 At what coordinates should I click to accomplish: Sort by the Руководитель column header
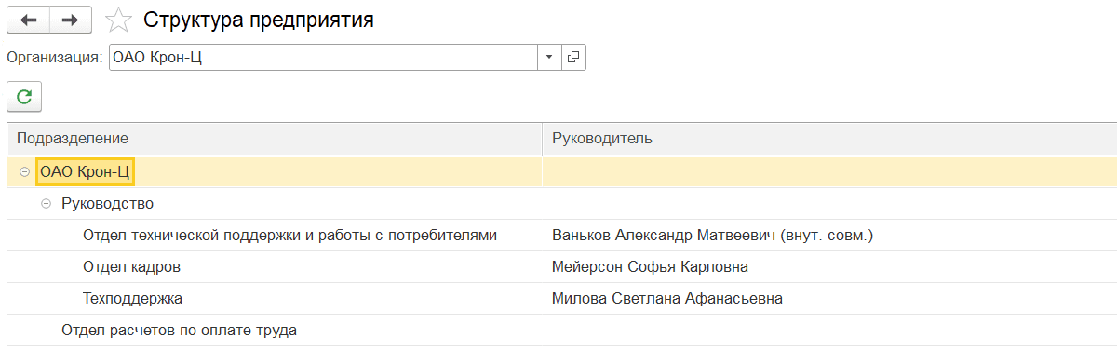coord(829,139)
